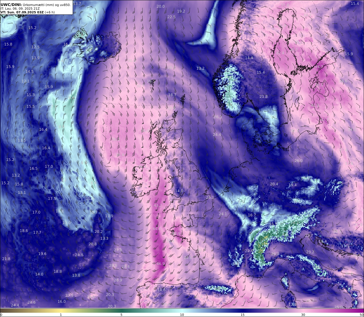Click the 24.8 value in the Atlantic
Screen dimensions: 364x317
(79, 255)
